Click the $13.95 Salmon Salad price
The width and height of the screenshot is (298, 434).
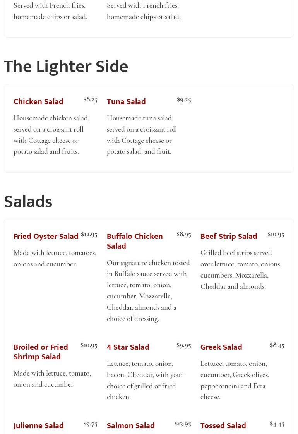[183, 424]
